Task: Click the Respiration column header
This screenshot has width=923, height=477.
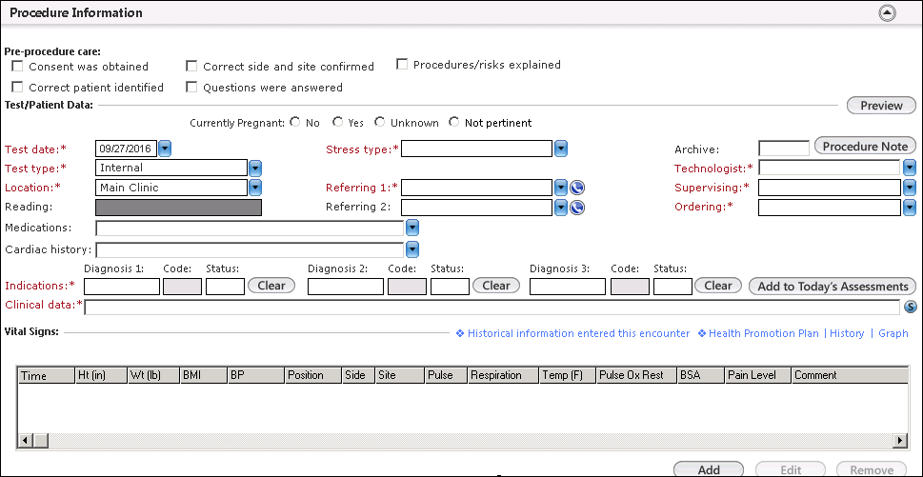Action: (x=503, y=375)
